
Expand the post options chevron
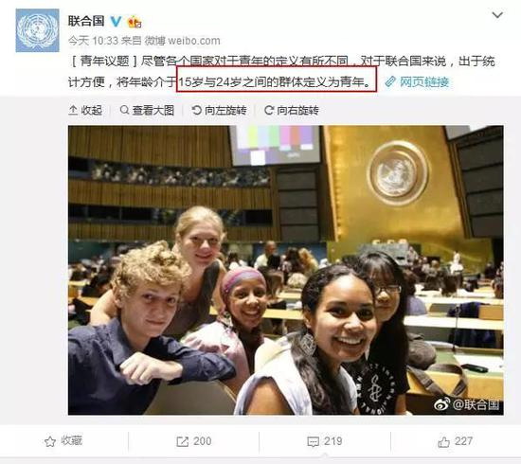click(x=497, y=15)
